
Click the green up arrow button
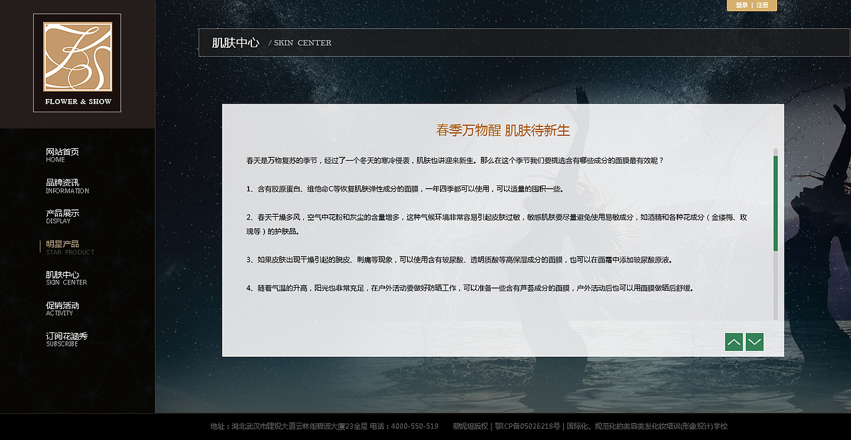pos(734,342)
